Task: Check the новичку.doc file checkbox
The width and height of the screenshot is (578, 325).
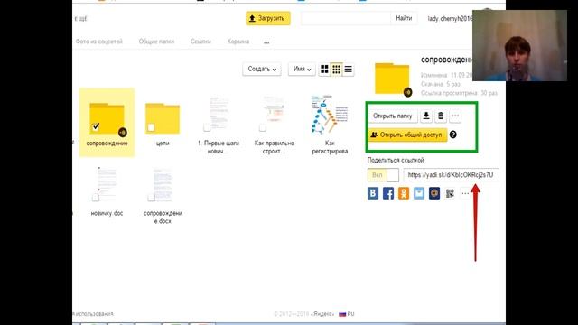Action: [96, 198]
